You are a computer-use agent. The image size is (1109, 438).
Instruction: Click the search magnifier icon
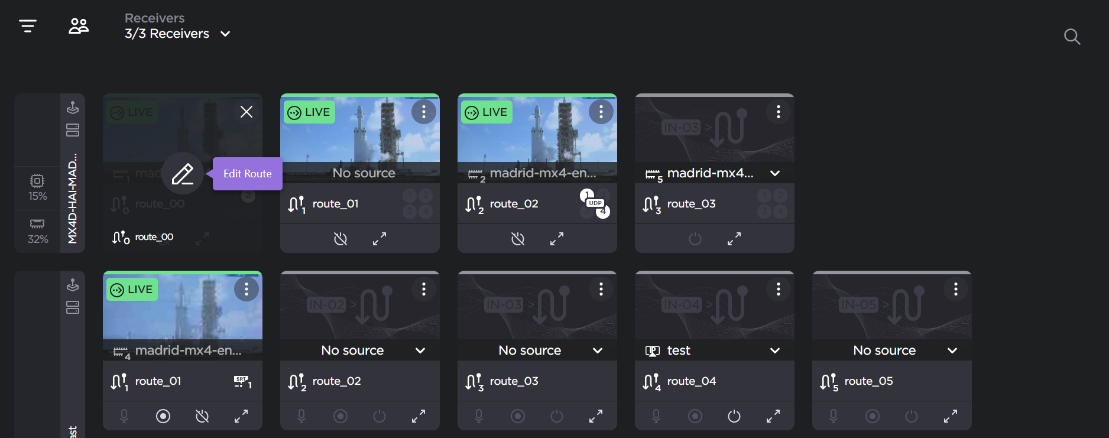(x=1072, y=37)
